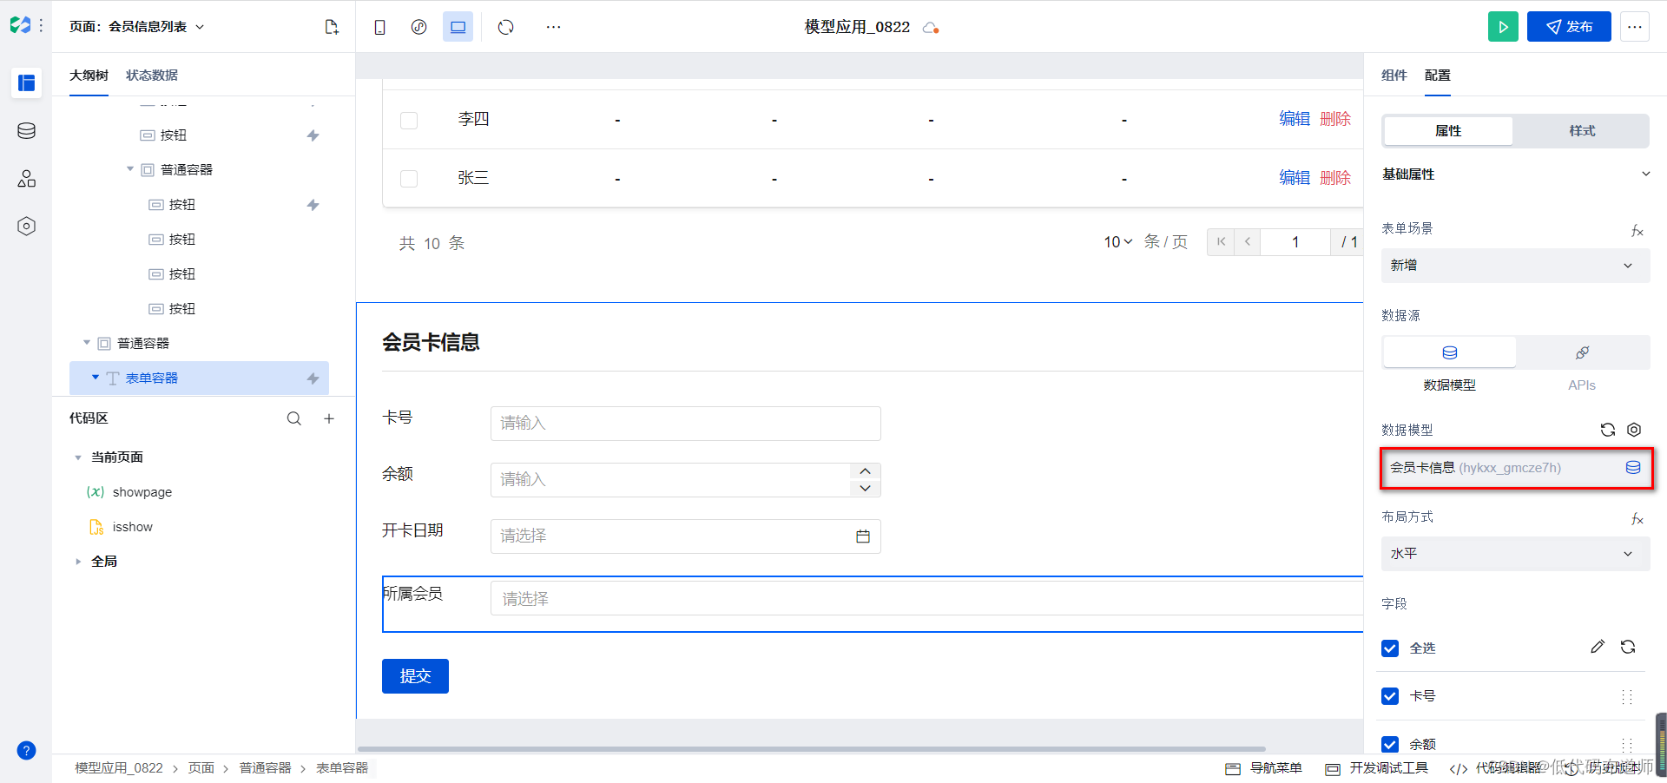Open 开发调试工具 in the bottom bar
1667x783 pixels.
click(x=1377, y=768)
